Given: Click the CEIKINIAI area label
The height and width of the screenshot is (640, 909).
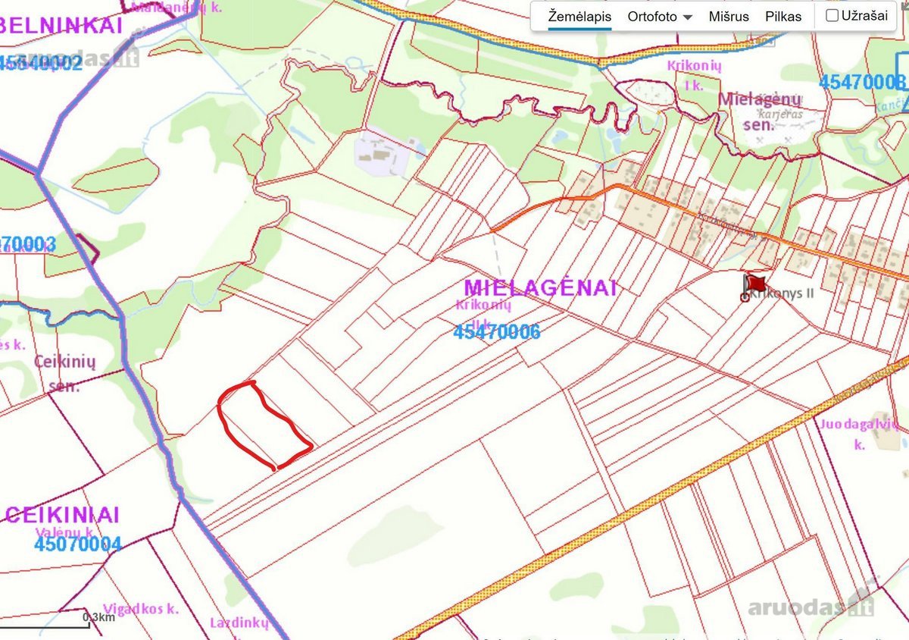Looking at the screenshot, I should coord(62,516).
